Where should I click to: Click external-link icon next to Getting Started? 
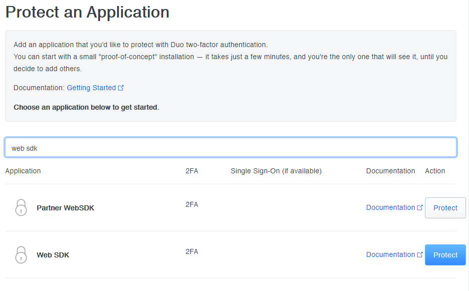point(121,88)
